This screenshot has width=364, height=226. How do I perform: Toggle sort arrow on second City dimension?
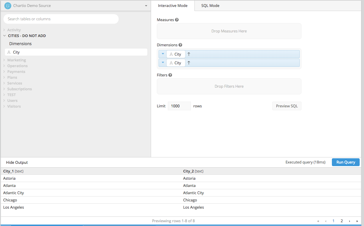pyautogui.click(x=189, y=63)
